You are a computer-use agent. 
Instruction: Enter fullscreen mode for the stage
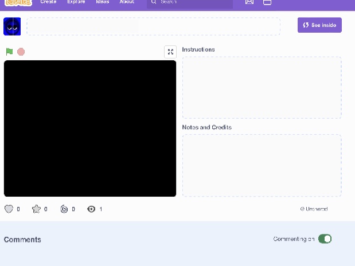coord(170,52)
